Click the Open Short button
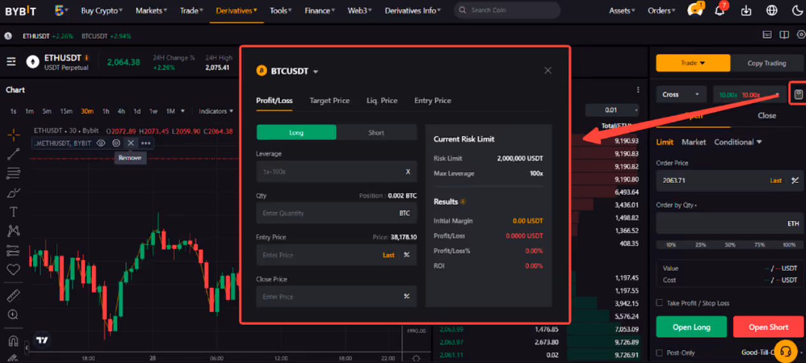The width and height of the screenshot is (806, 363). click(768, 327)
